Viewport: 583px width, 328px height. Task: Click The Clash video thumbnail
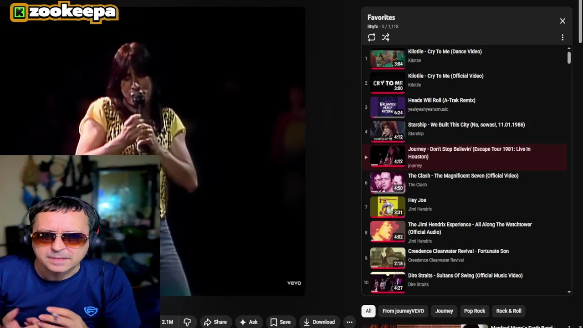click(x=388, y=183)
